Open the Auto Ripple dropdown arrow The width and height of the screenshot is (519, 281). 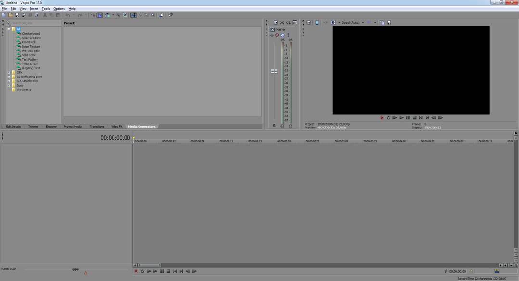pyautogui.click(x=113, y=15)
